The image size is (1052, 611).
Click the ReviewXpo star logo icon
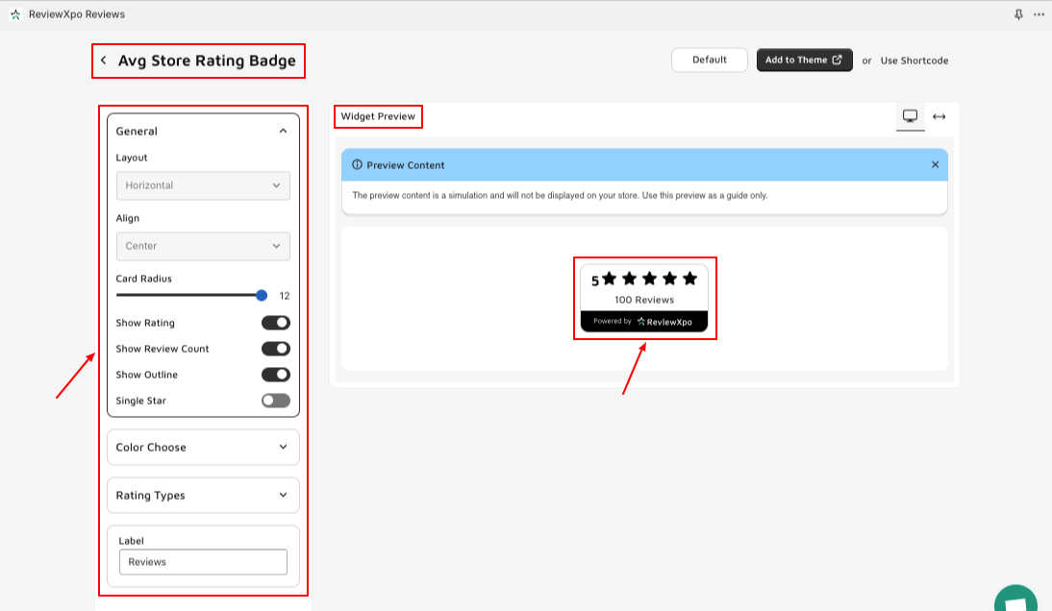15,14
